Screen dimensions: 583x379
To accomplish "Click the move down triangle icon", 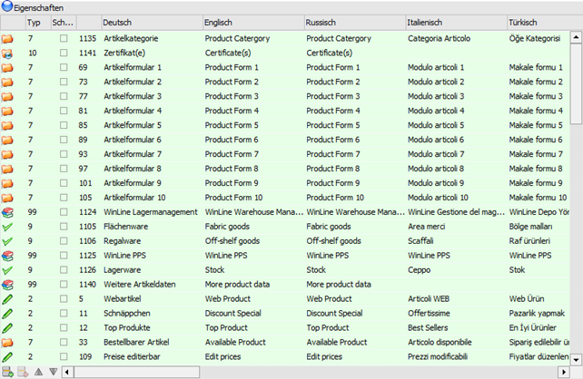I will 53,372.
